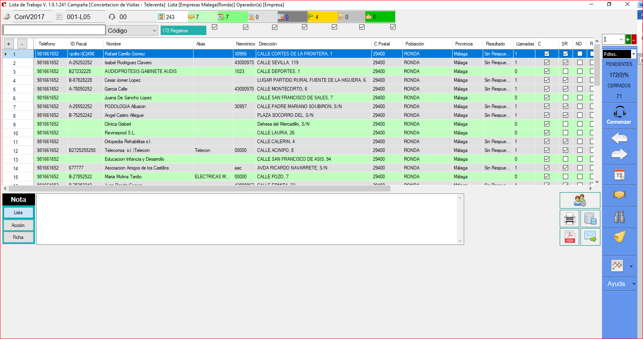The image size is (643, 339).
Task: Click the minus collapse button above row numbers
Action: 22,44
